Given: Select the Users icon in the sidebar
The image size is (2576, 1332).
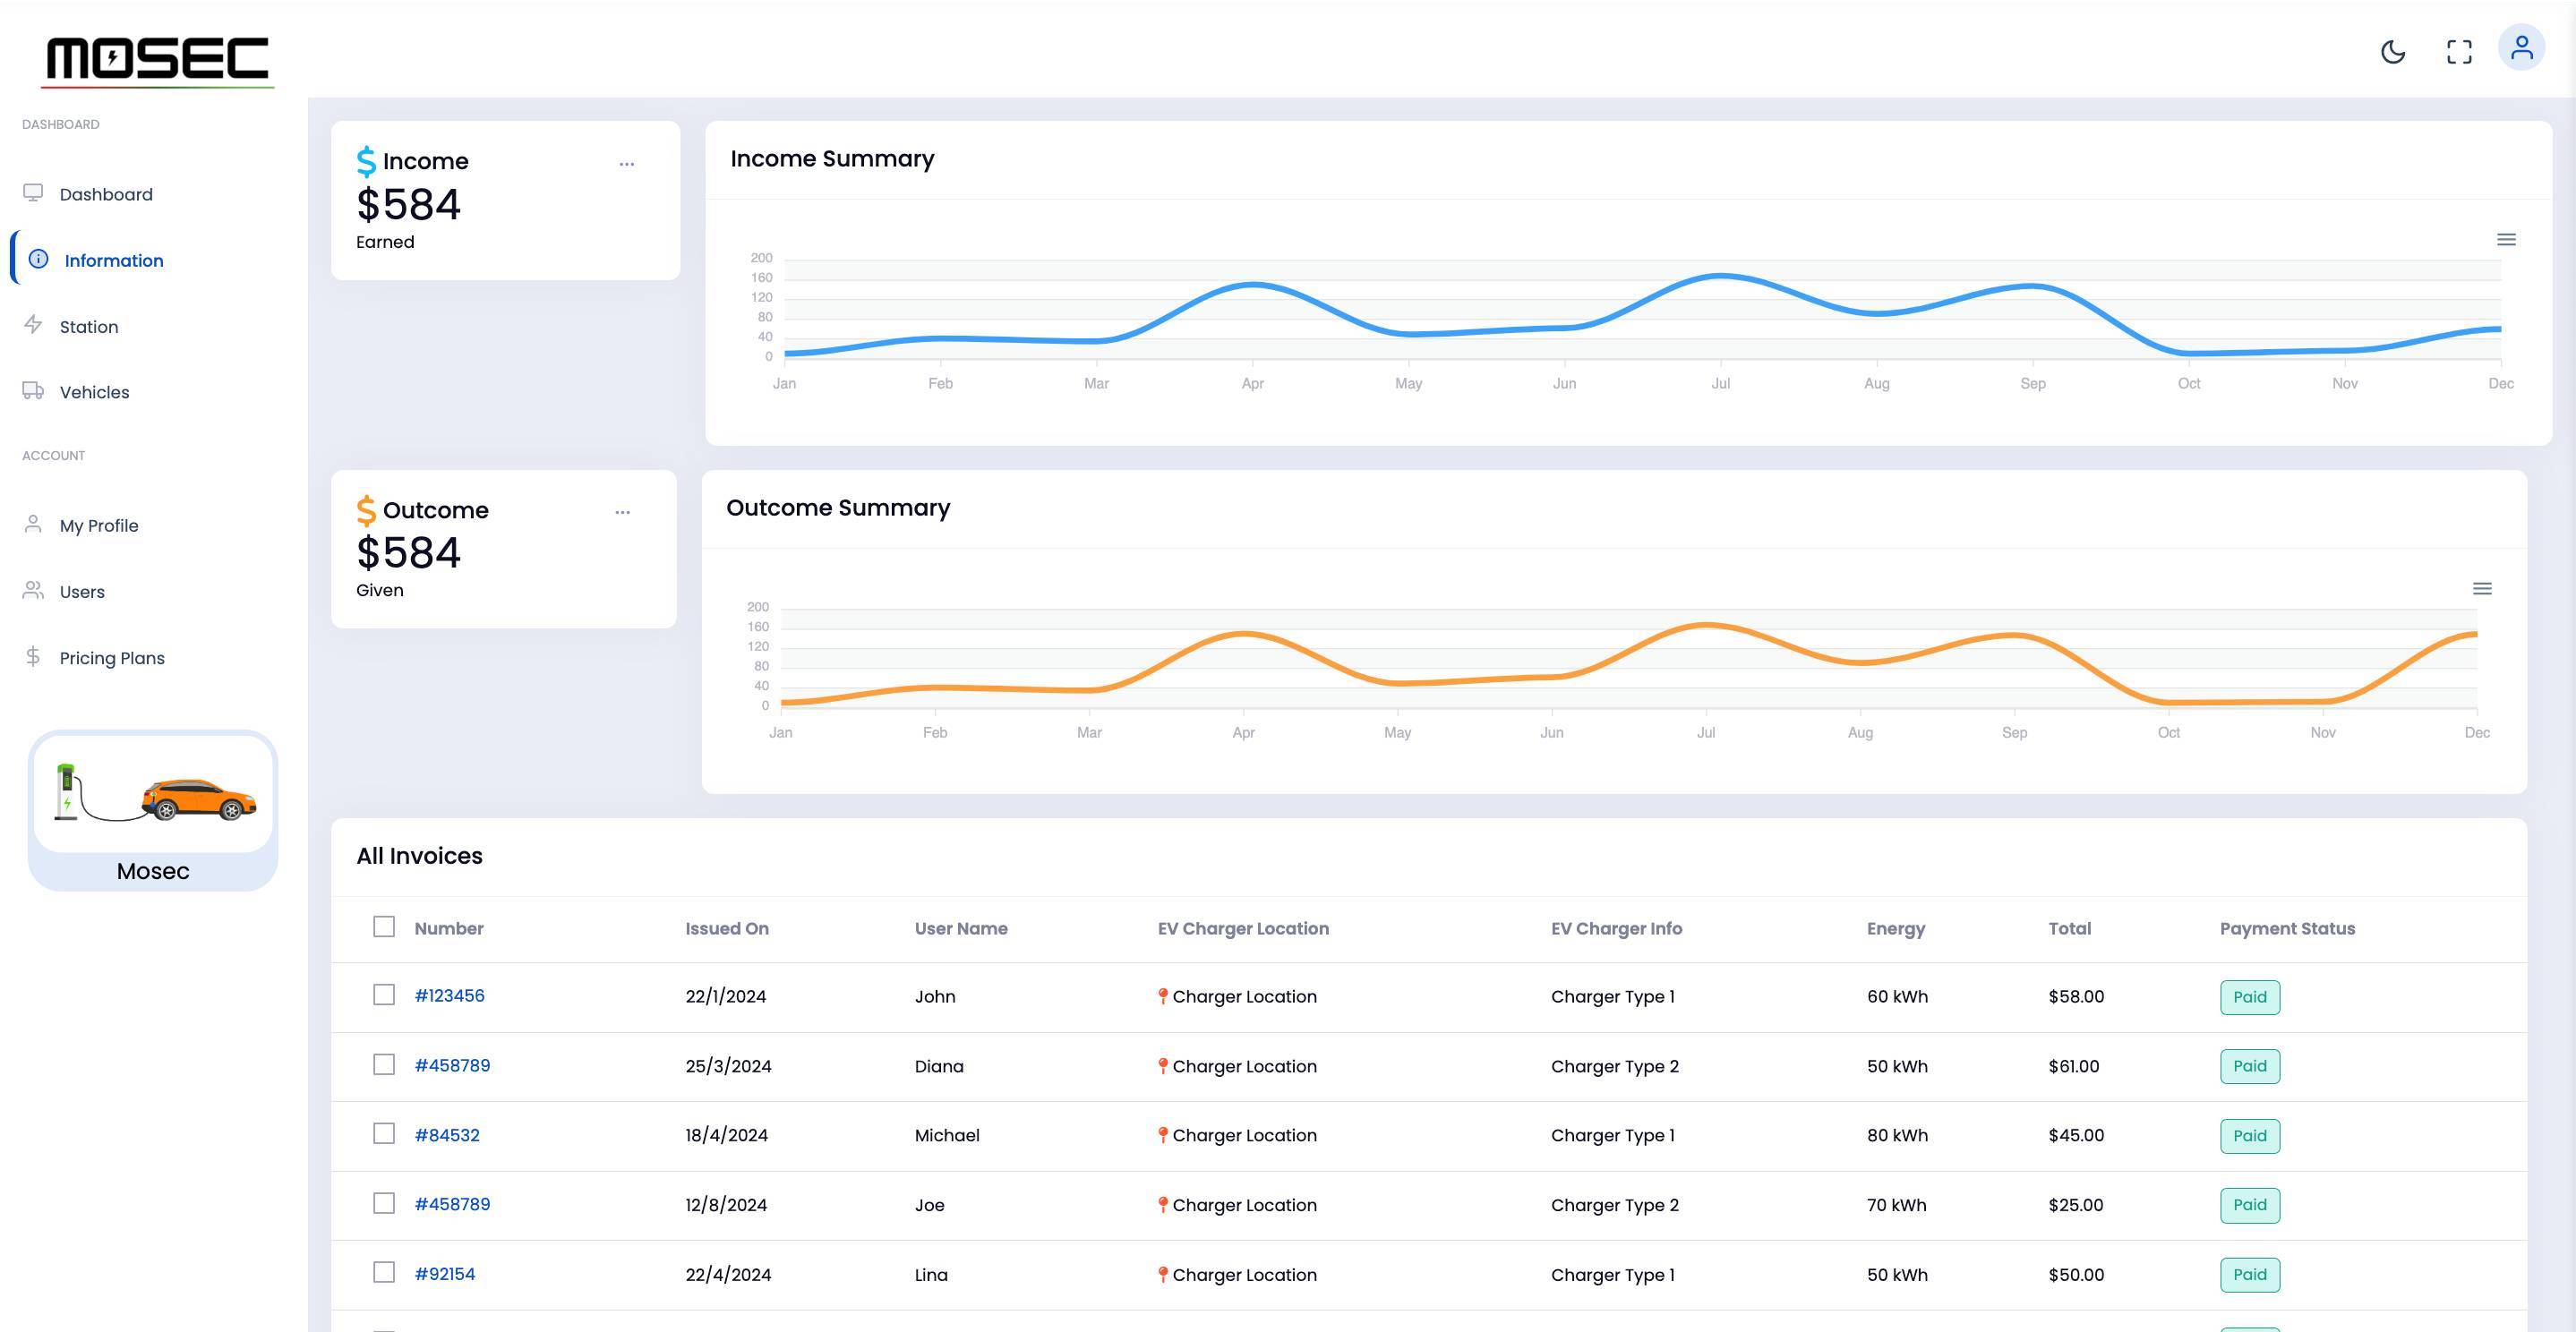Looking at the screenshot, I should pyautogui.click(x=31, y=590).
